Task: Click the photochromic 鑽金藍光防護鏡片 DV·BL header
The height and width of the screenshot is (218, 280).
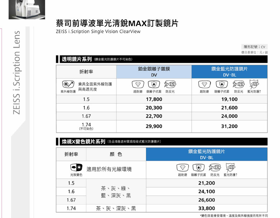Action: 207,154
